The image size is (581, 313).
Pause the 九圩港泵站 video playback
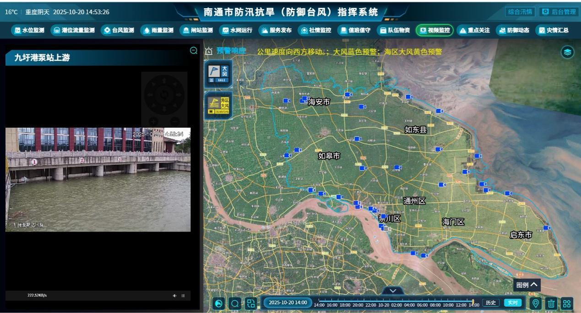pos(183,296)
